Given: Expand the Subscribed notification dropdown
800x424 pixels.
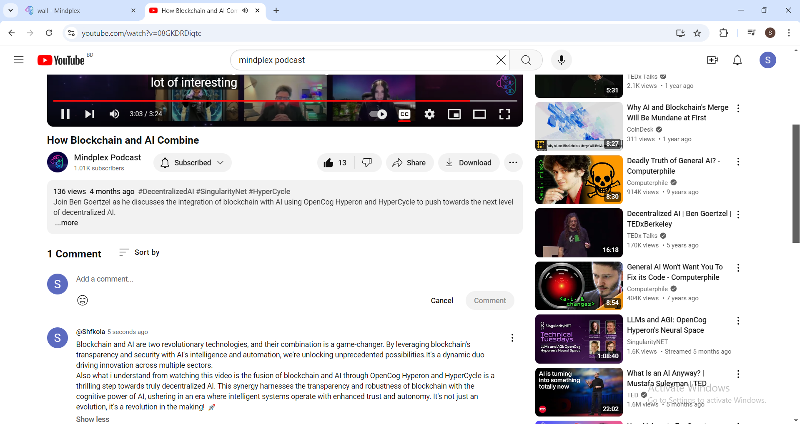Looking at the screenshot, I should [193, 163].
